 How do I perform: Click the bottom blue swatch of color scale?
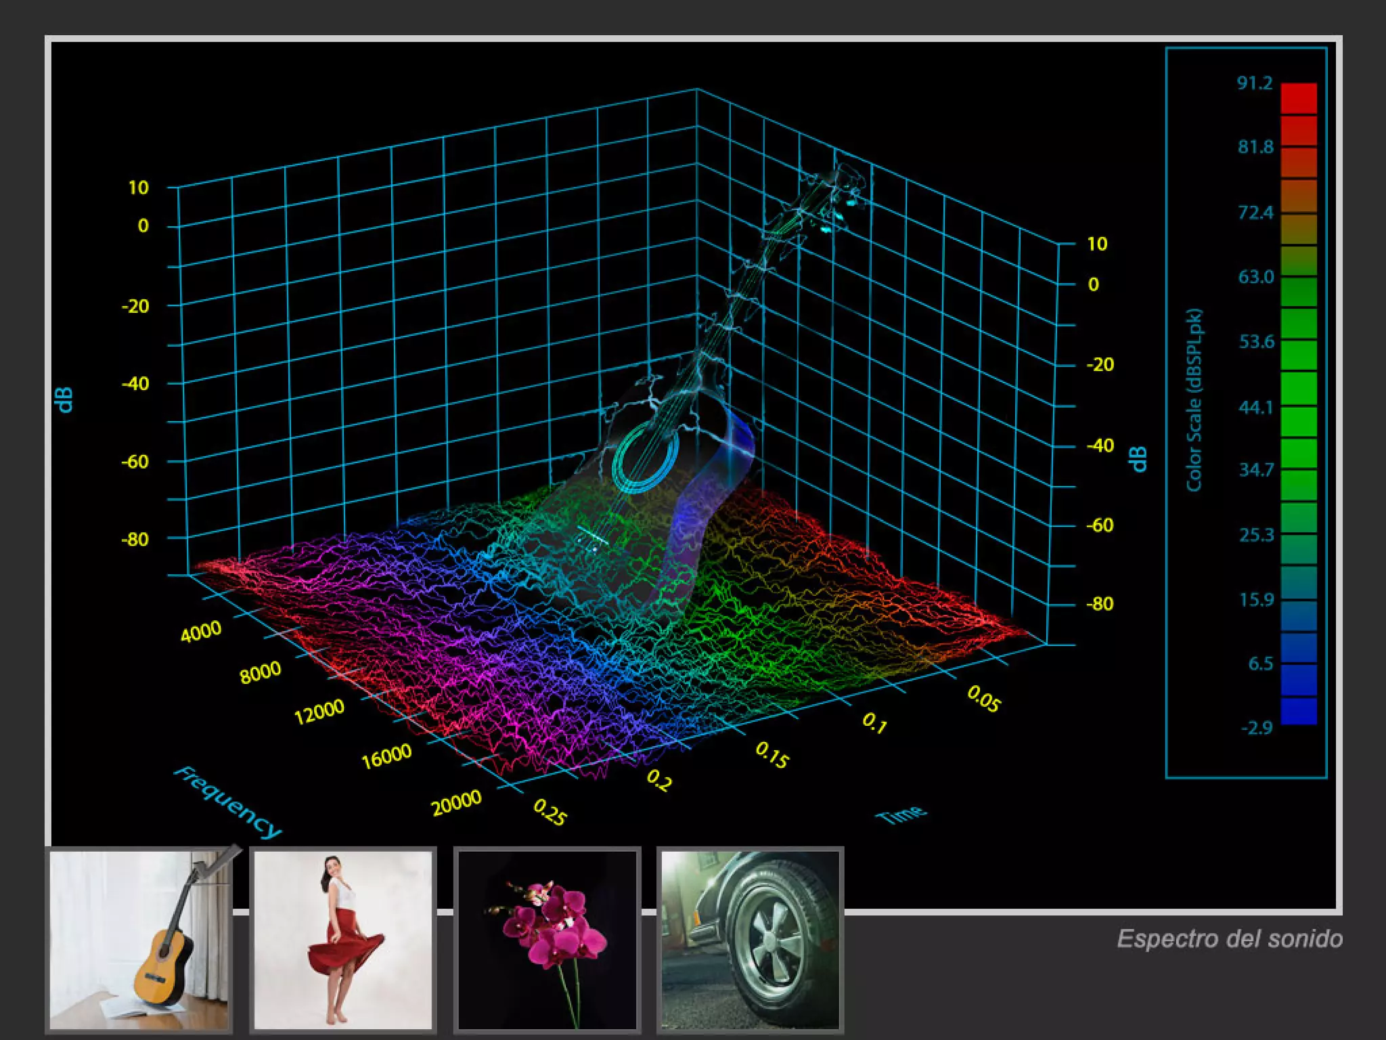(1298, 711)
